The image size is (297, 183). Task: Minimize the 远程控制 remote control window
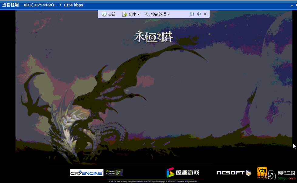tap(292, 5)
